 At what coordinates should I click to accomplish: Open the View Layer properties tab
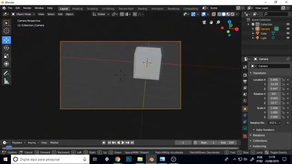[x=245, y=88]
